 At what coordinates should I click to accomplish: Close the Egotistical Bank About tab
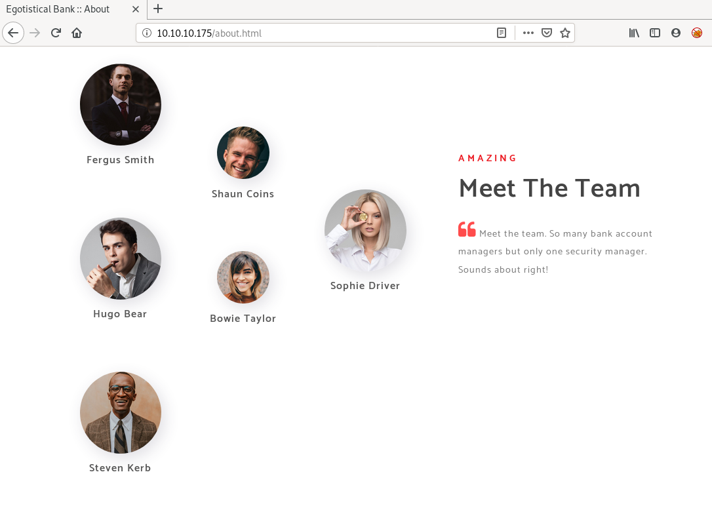point(135,9)
